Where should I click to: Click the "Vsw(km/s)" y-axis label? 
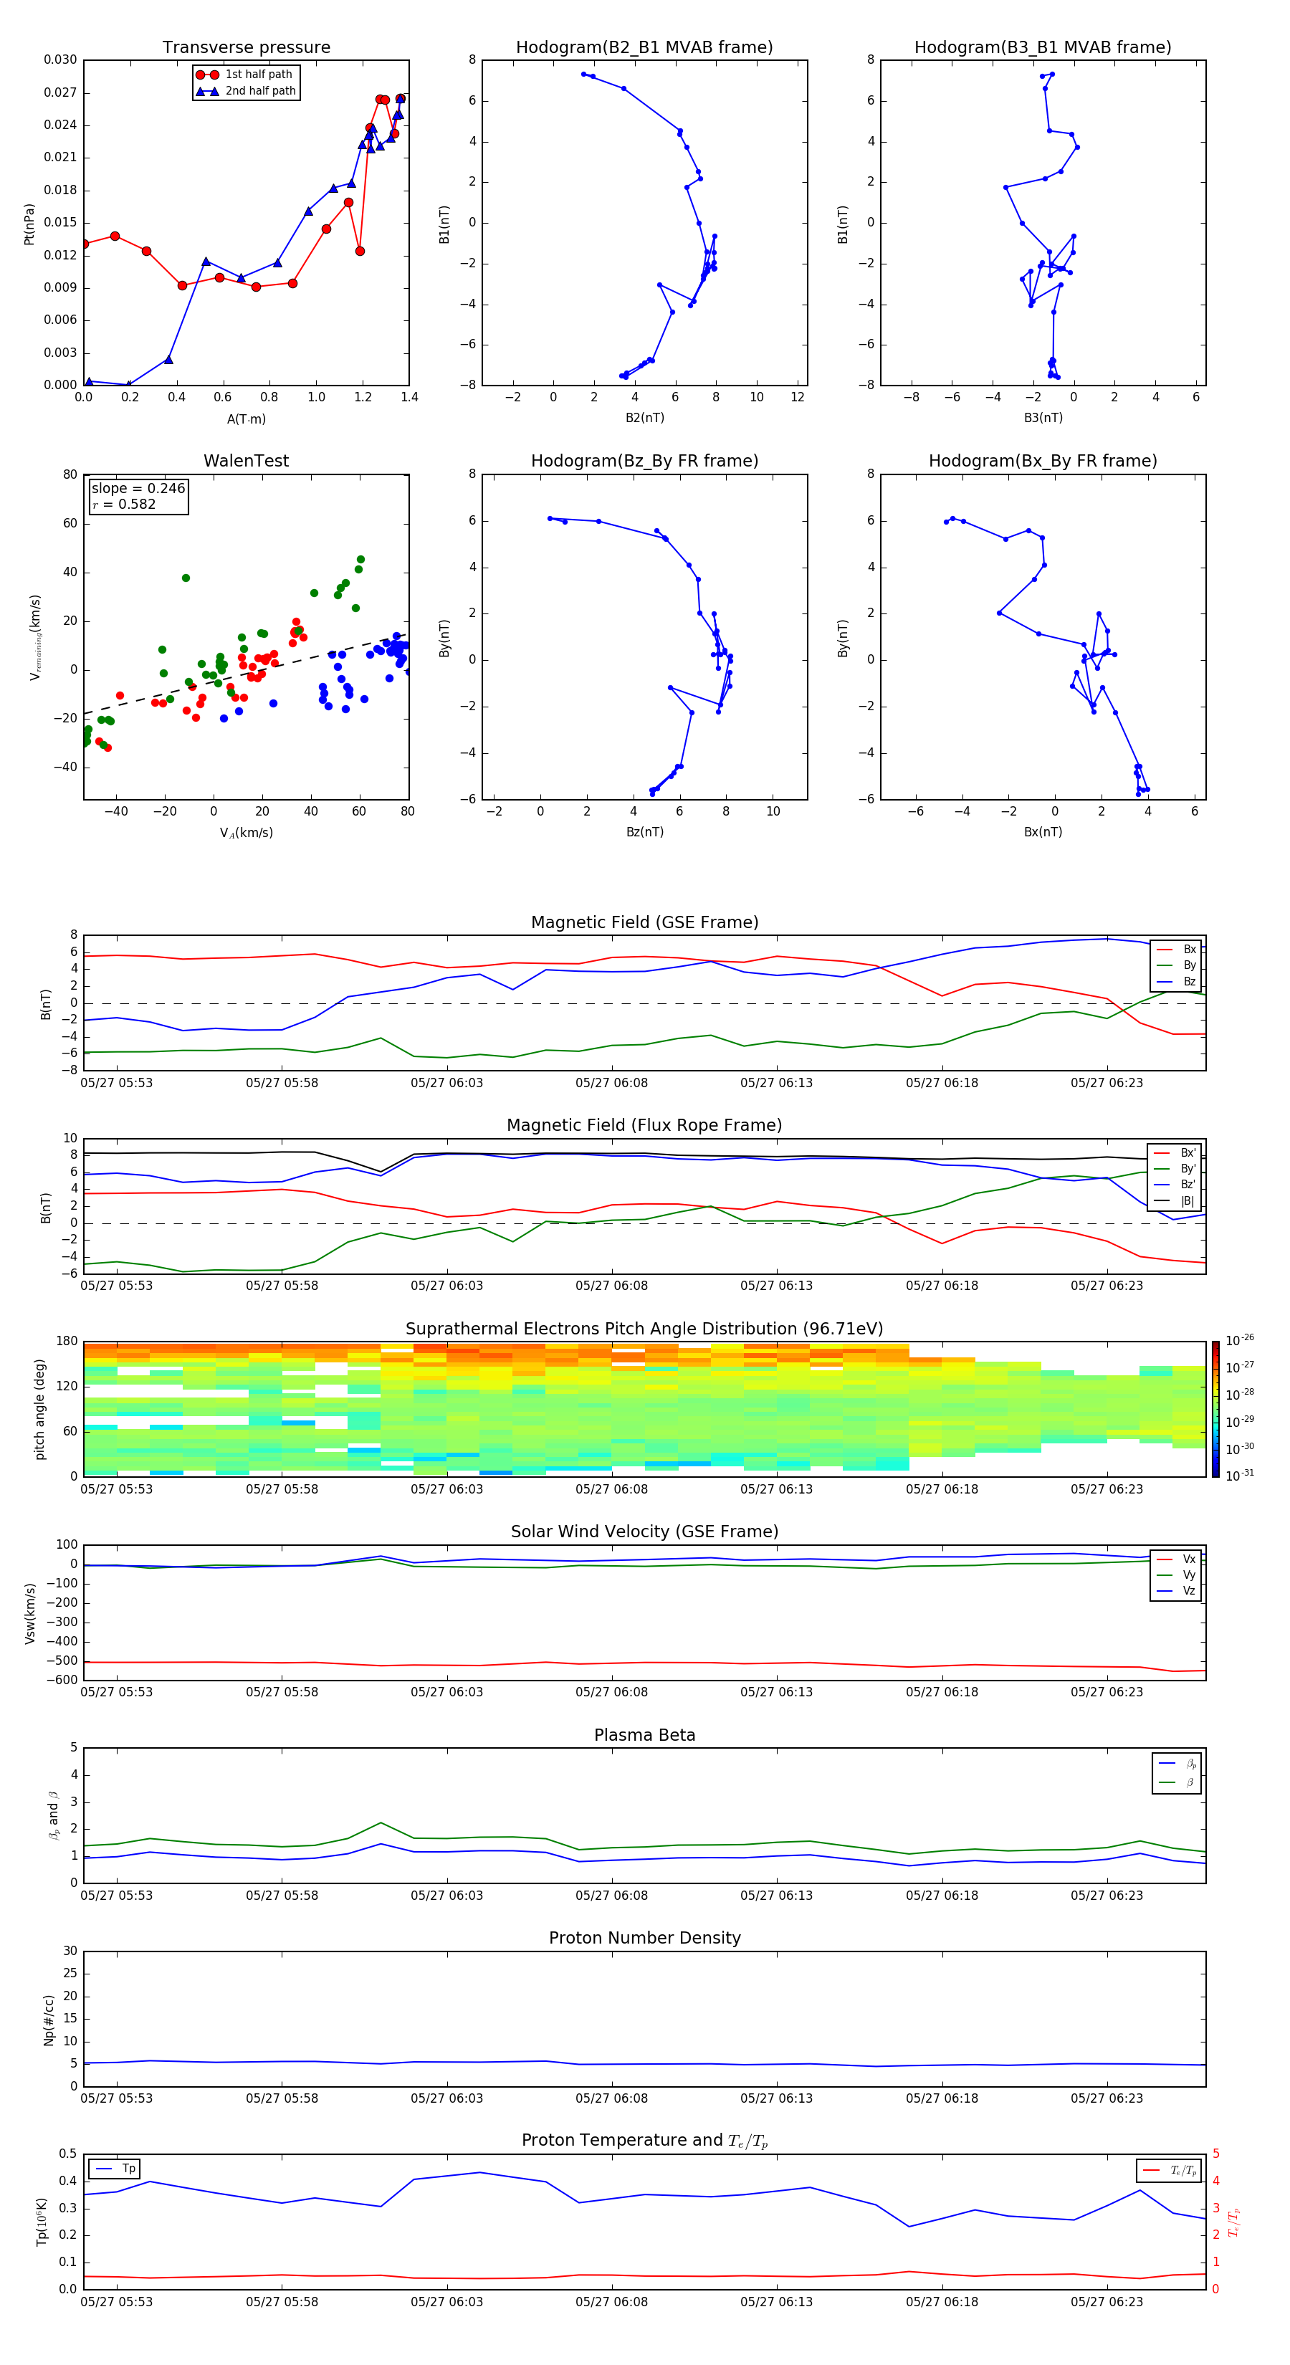tap(30, 1613)
